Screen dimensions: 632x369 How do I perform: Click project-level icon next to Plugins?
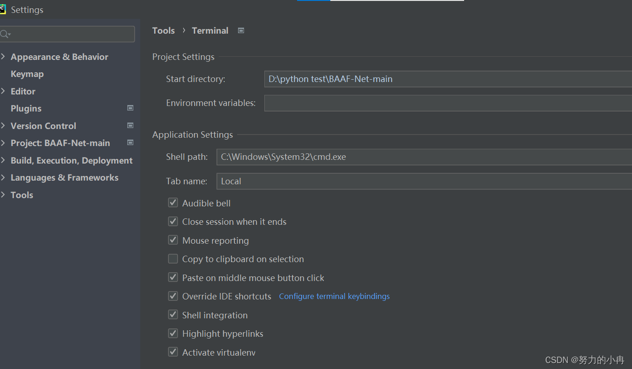[130, 108]
